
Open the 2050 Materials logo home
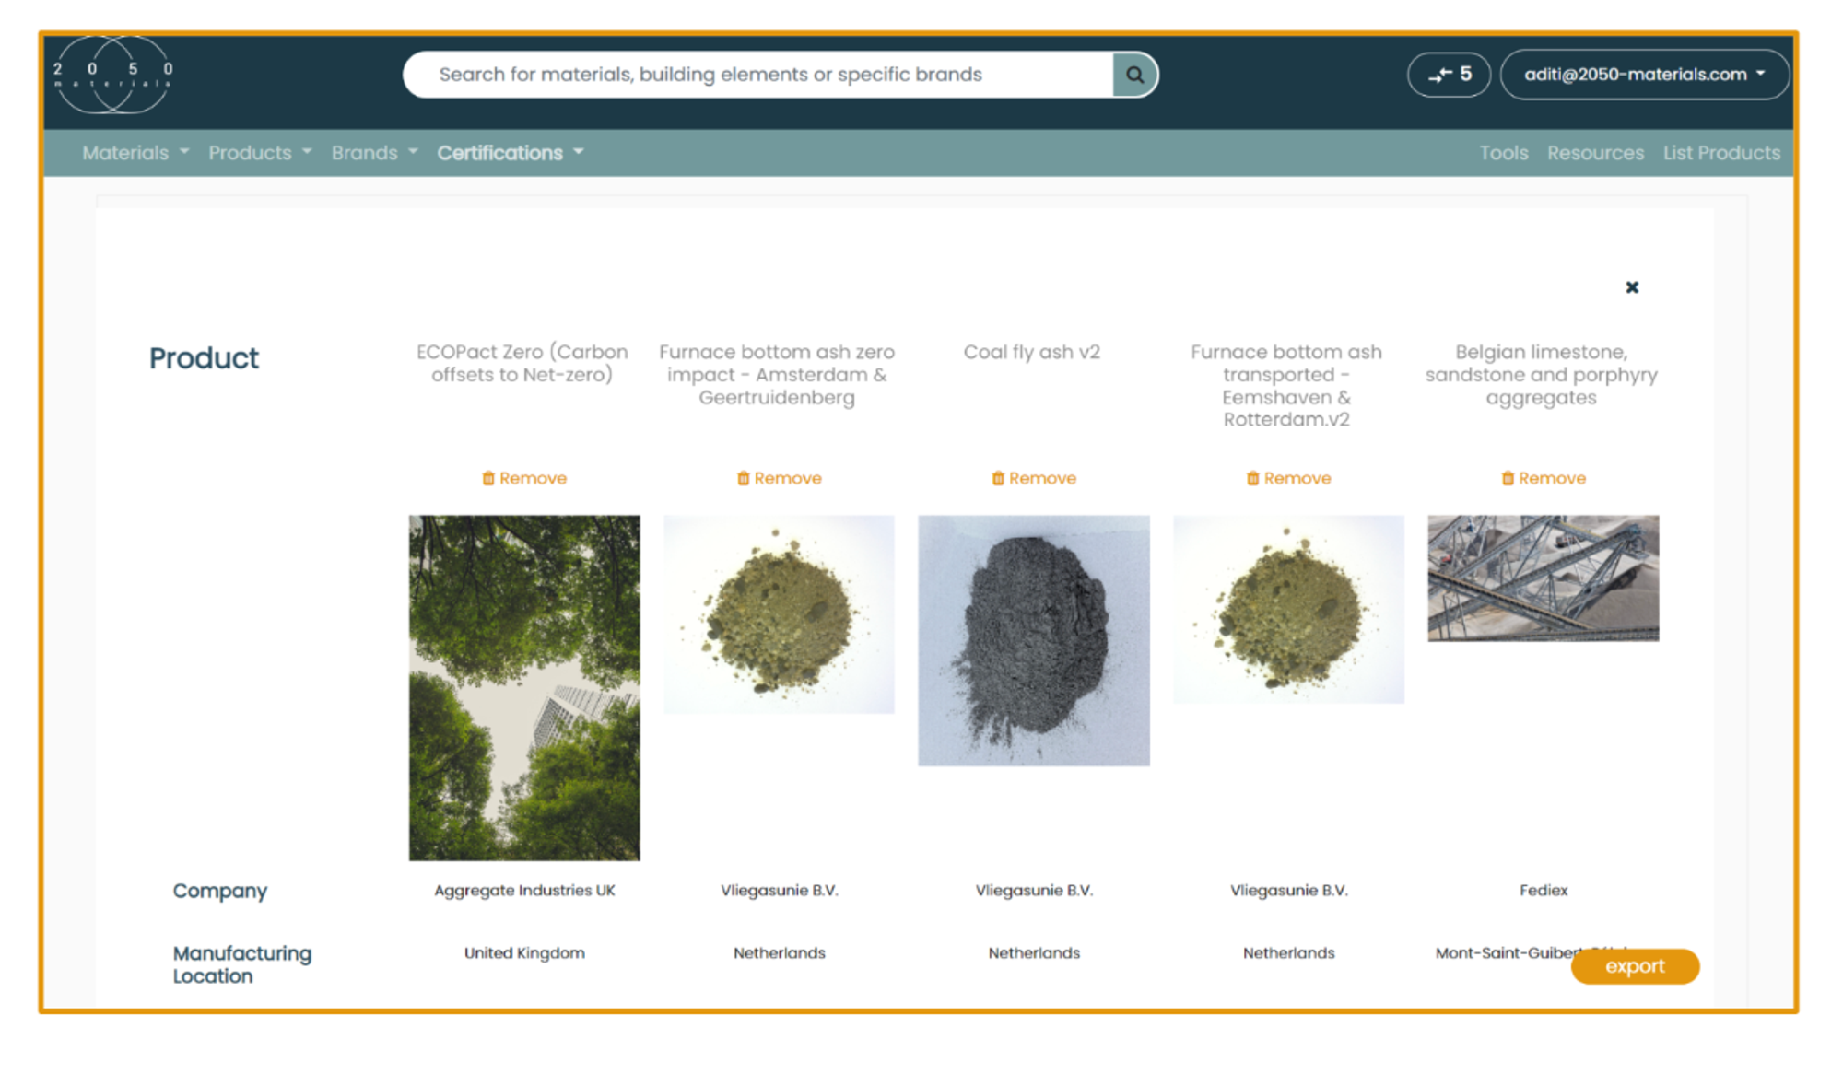(x=112, y=75)
